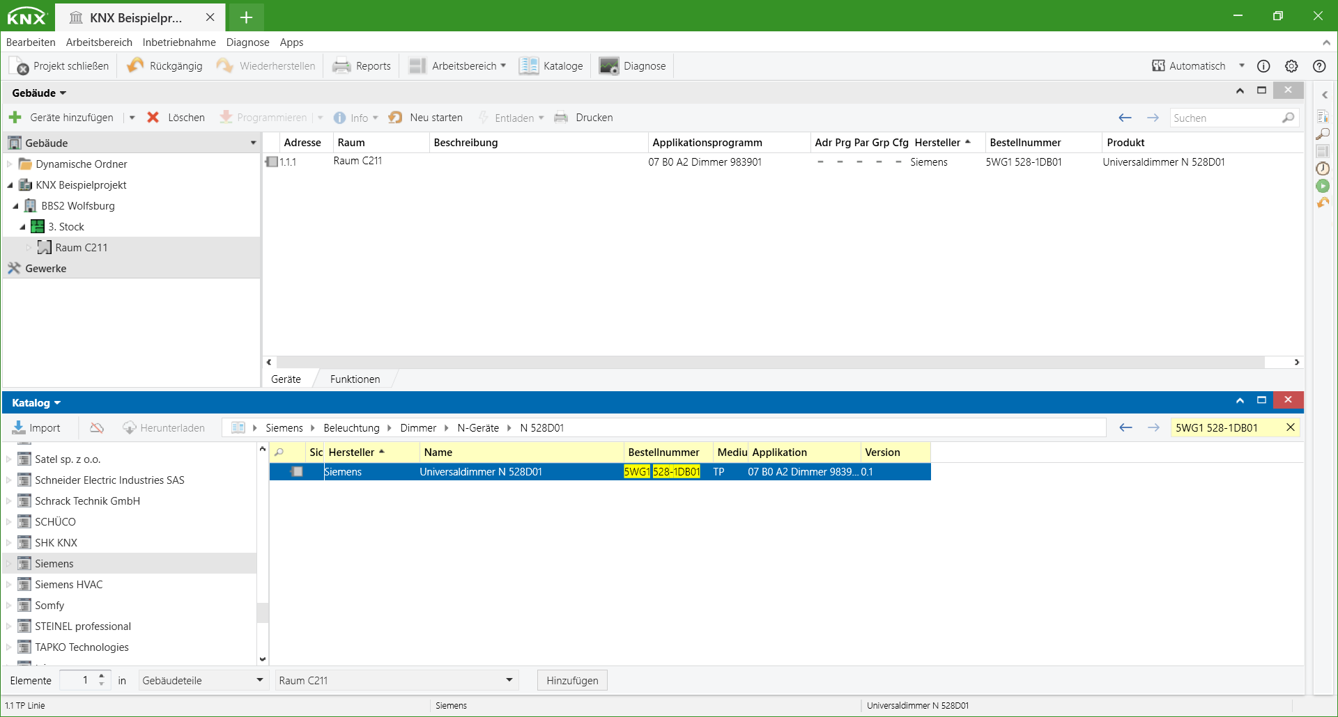This screenshot has height=717, width=1338.
Task: Click the Import icon in Katalog panel
Action: (19, 427)
